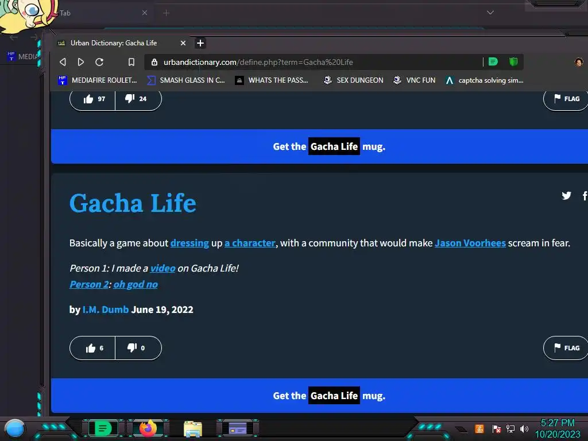Reload the Urban Dictionary page

coord(99,62)
